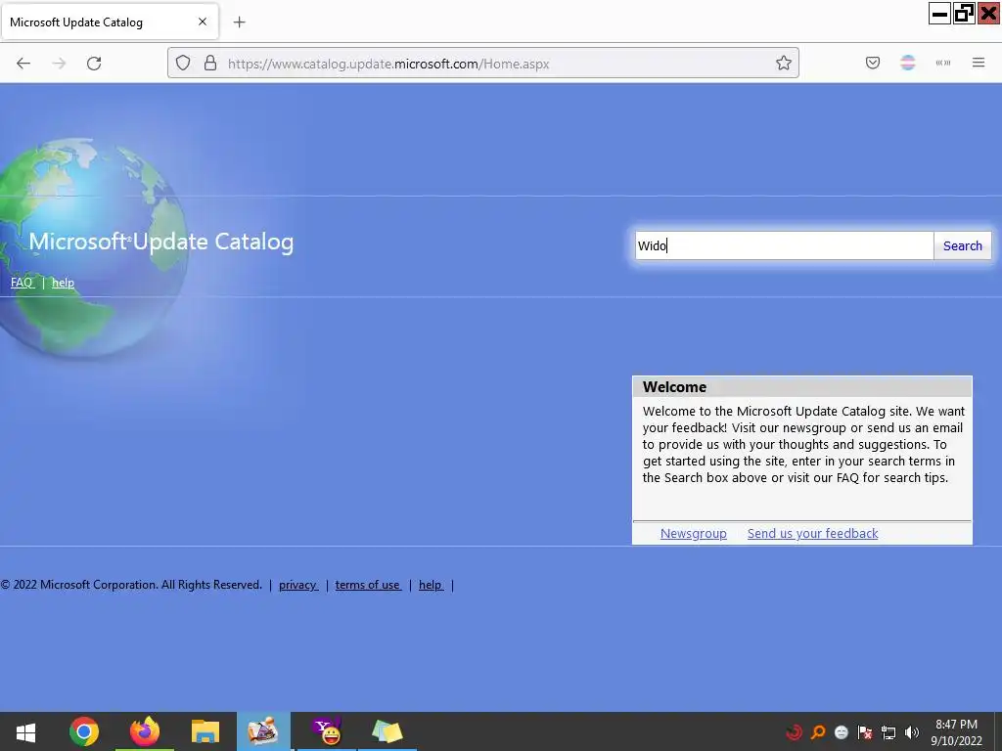Click the toolbar icon left of the hamburger menu
Viewport: 1002px width, 751px height.
point(943,63)
